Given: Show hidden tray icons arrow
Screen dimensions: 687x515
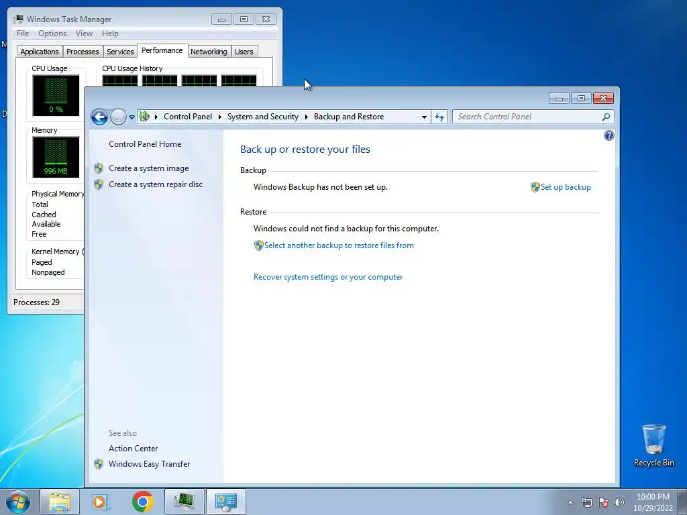Looking at the screenshot, I should pyautogui.click(x=570, y=502).
